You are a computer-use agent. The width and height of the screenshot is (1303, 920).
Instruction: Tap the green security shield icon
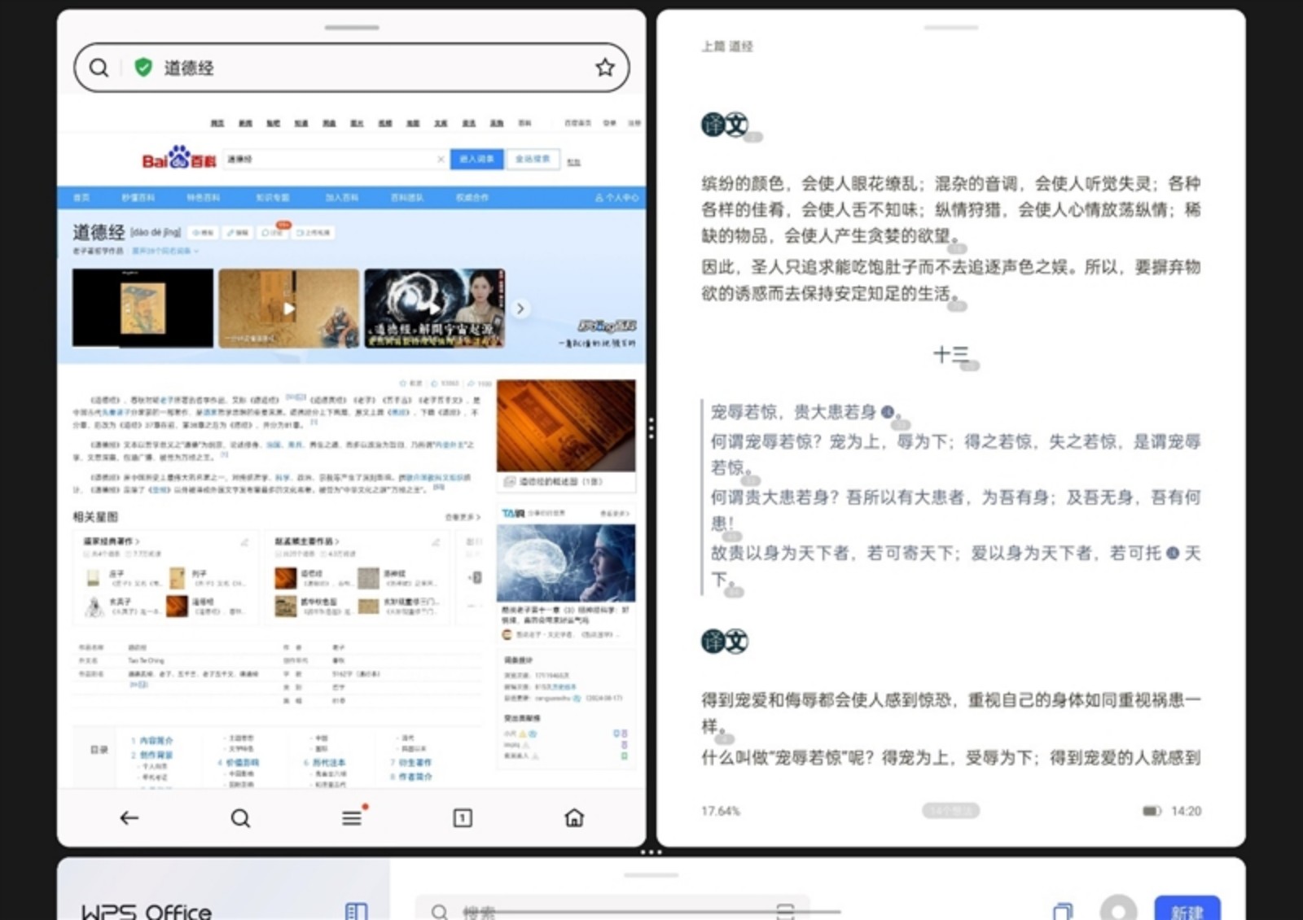point(143,68)
